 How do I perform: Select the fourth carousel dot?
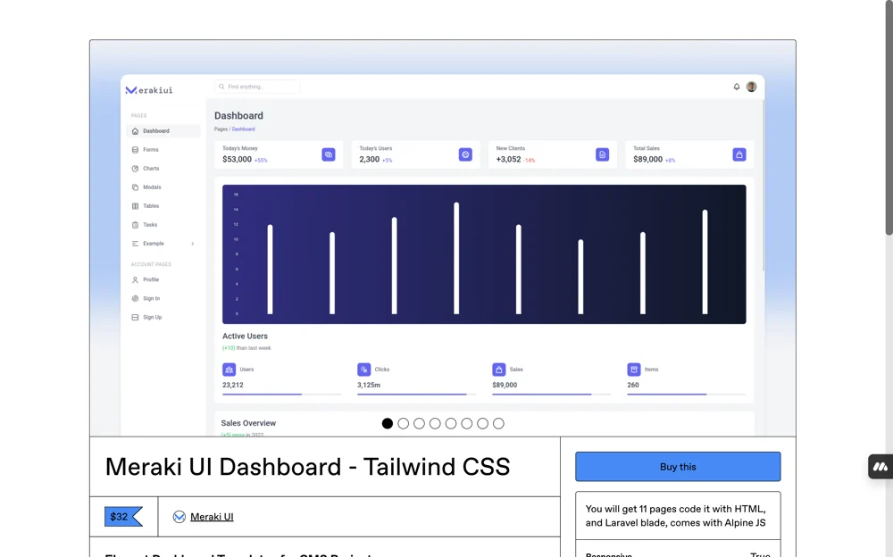coord(435,424)
